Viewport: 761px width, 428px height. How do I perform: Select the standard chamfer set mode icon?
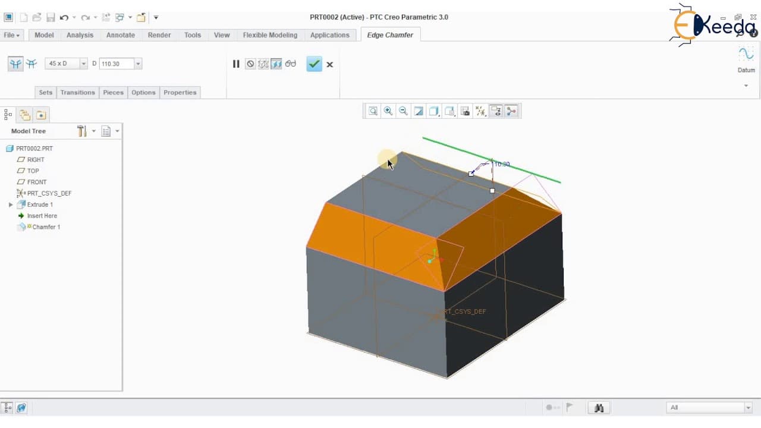[x=15, y=64]
